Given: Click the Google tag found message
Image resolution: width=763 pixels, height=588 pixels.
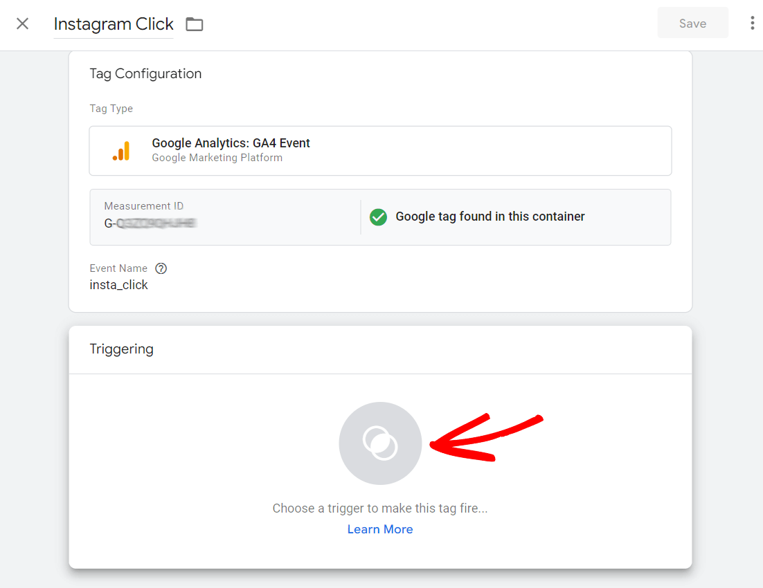Looking at the screenshot, I should pos(489,217).
